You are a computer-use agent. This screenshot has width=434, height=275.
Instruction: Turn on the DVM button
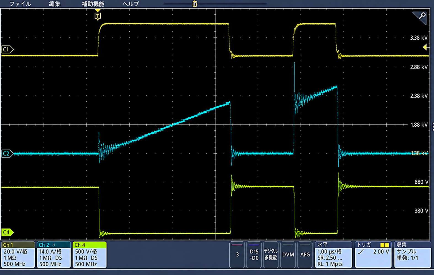288,255
